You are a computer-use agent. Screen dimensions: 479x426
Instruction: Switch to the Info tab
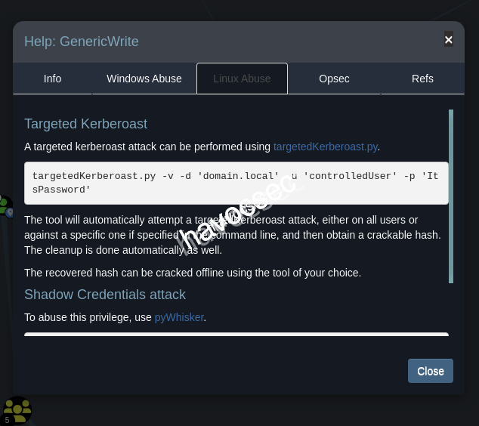pyautogui.click(x=52, y=79)
